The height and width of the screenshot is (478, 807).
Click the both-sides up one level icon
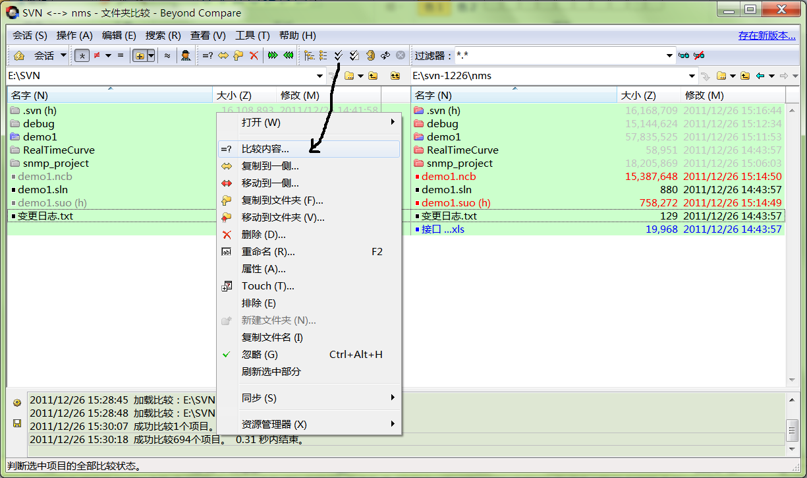click(x=395, y=76)
